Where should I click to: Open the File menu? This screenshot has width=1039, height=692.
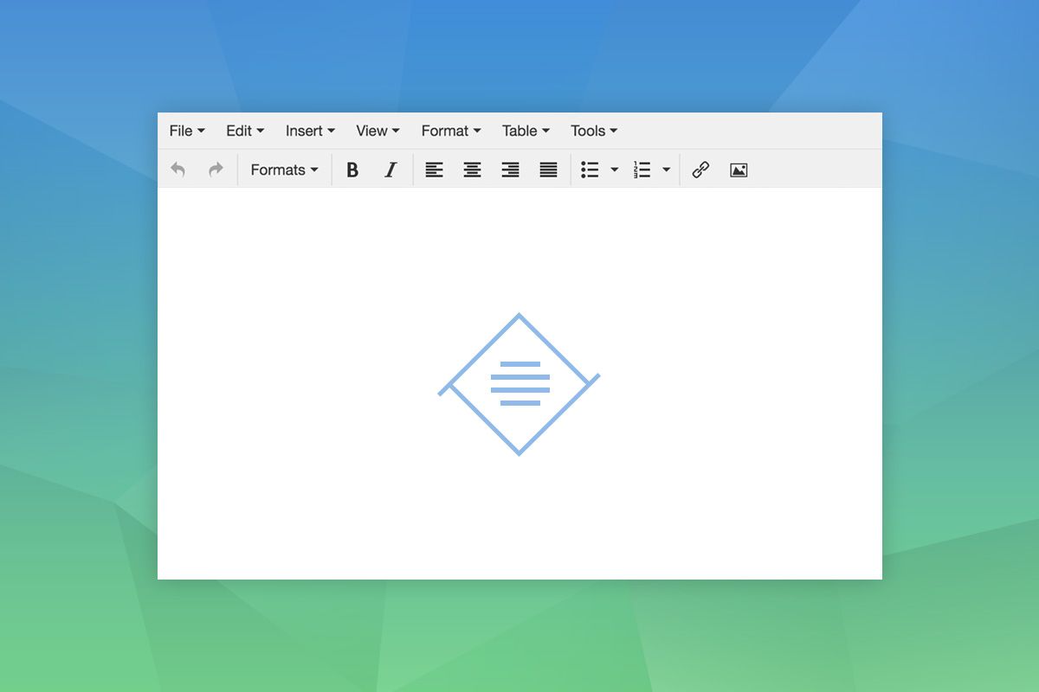coord(187,131)
